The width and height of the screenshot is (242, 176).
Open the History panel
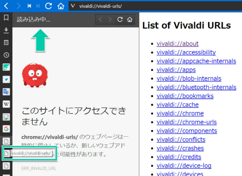[x=6, y=55]
